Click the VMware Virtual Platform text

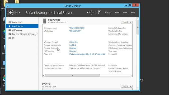coord(84,68)
